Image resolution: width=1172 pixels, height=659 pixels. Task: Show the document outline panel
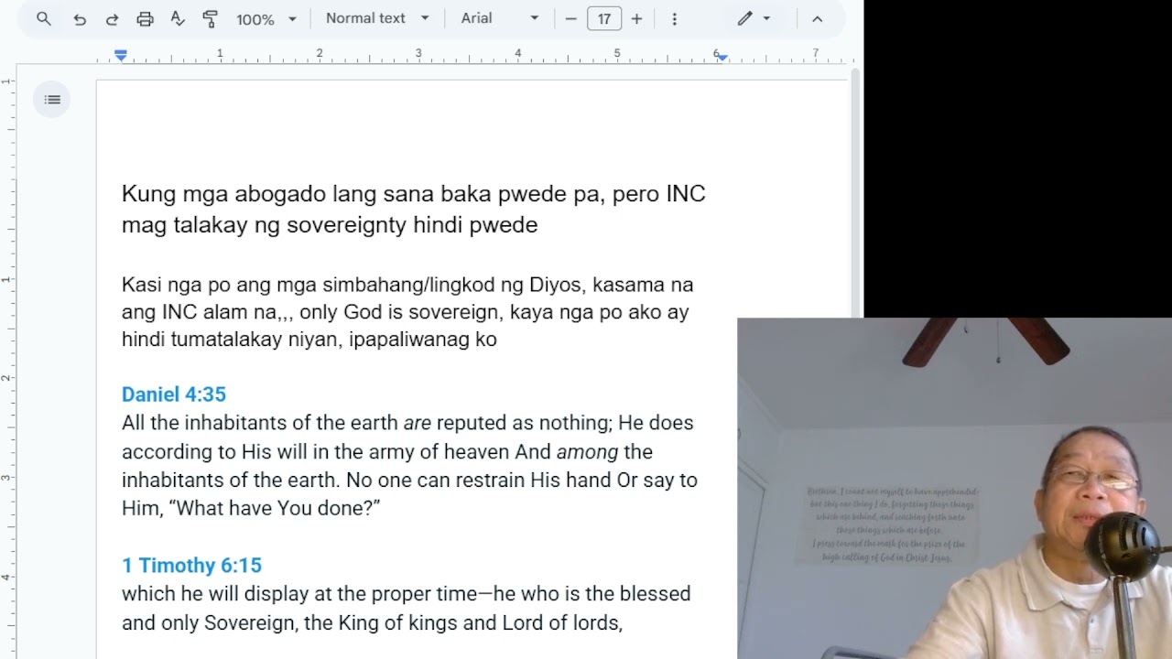[52, 100]
